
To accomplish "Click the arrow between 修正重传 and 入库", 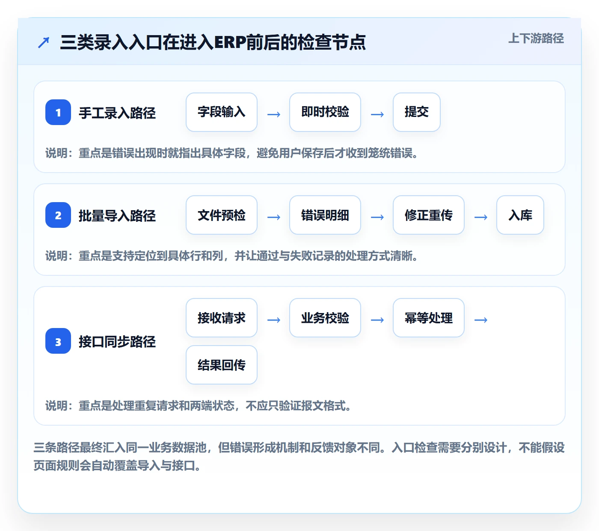I will [481, 217].
